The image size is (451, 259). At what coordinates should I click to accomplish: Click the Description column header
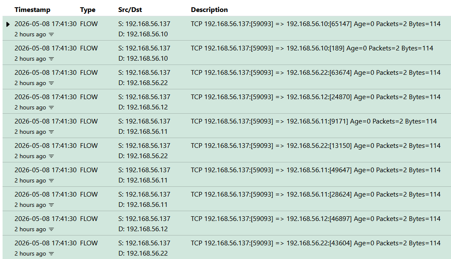coord(209,10)
